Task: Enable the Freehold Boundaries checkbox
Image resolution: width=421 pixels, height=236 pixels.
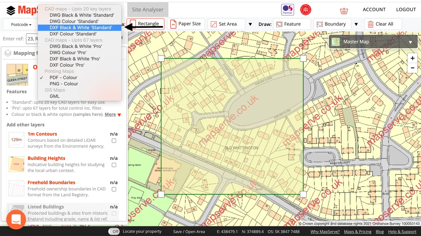Action: [x=114, y=189]
